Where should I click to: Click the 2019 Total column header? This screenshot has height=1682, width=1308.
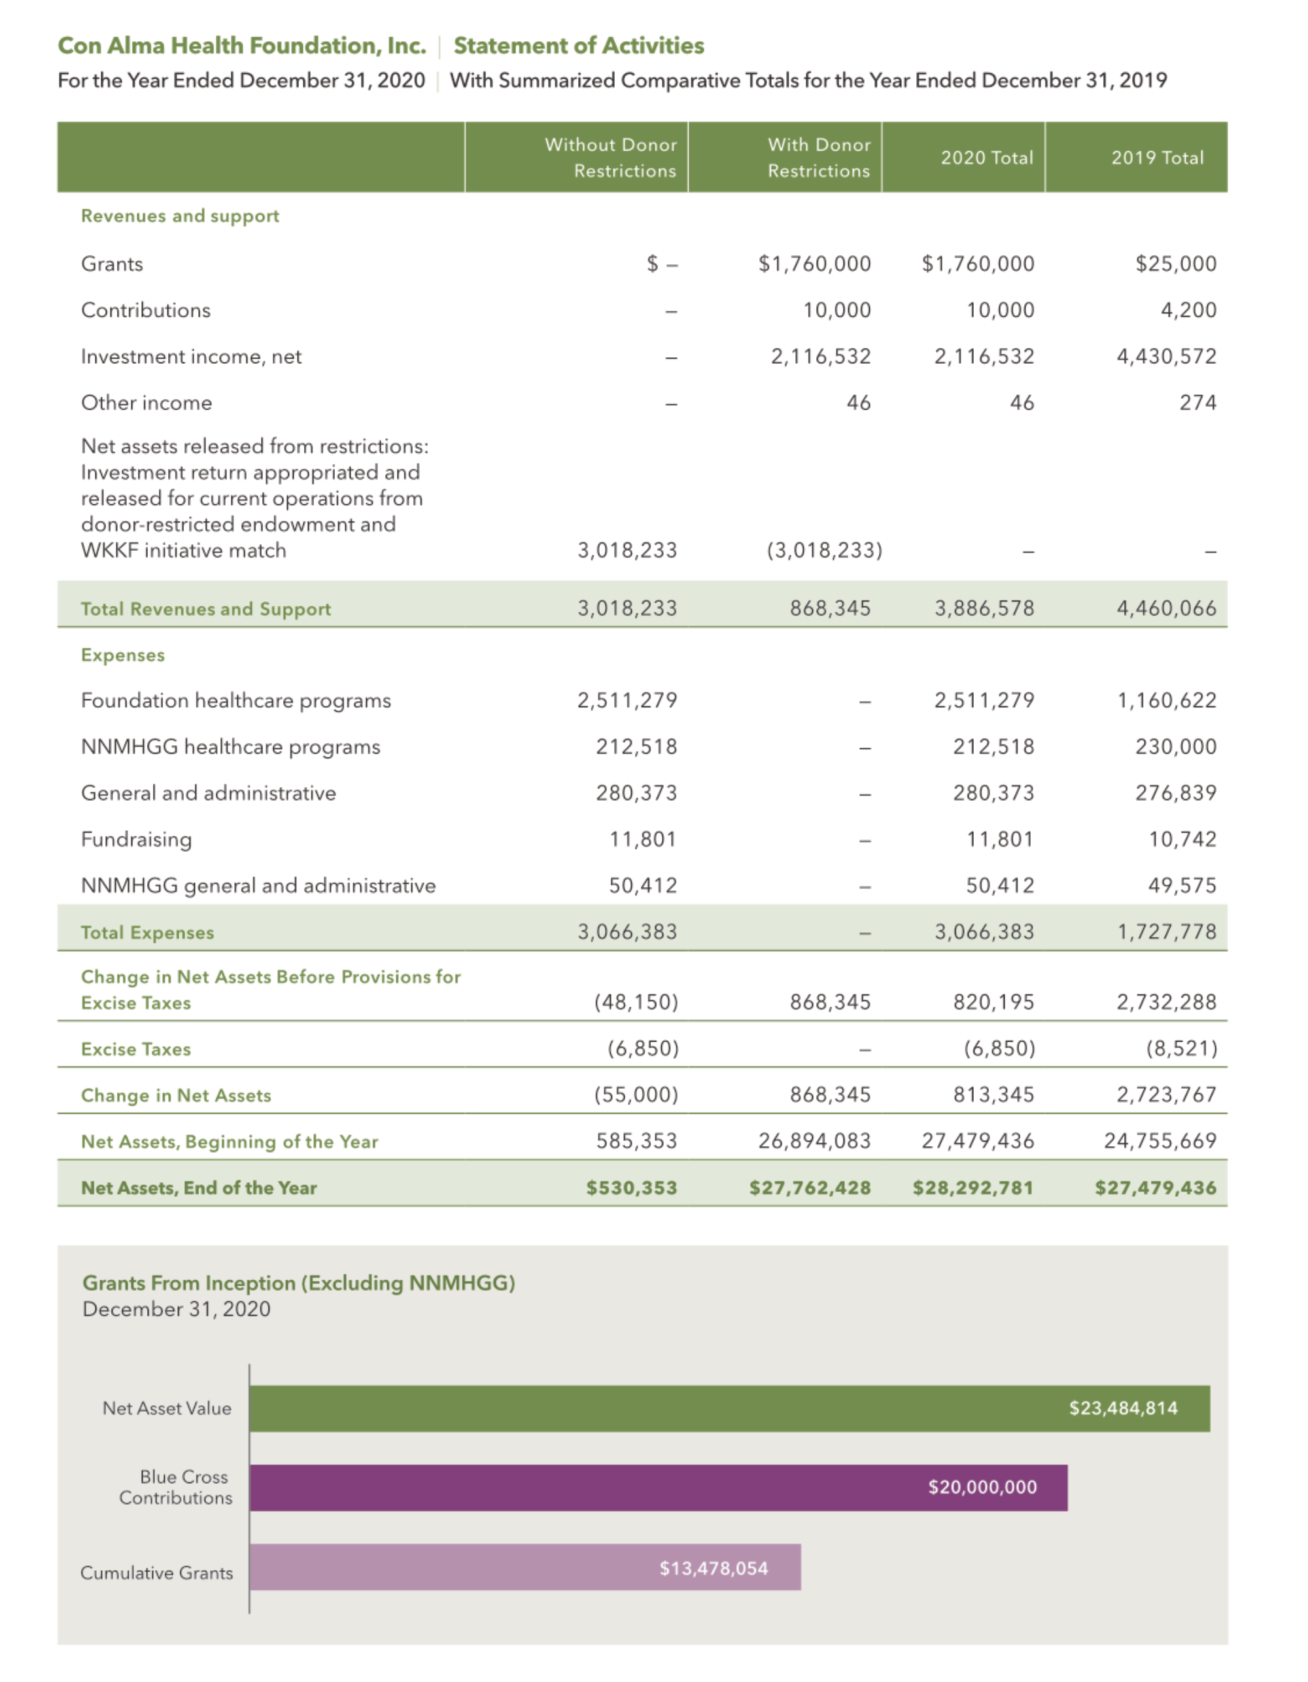(x=1156, y=157)
